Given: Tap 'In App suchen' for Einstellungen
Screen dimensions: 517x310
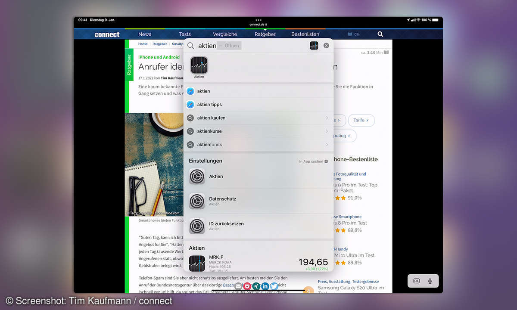Looking at the screenshot, I should [x=314, y=161].
